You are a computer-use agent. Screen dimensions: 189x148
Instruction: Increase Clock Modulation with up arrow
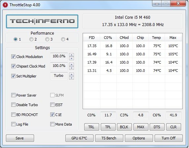71,55
